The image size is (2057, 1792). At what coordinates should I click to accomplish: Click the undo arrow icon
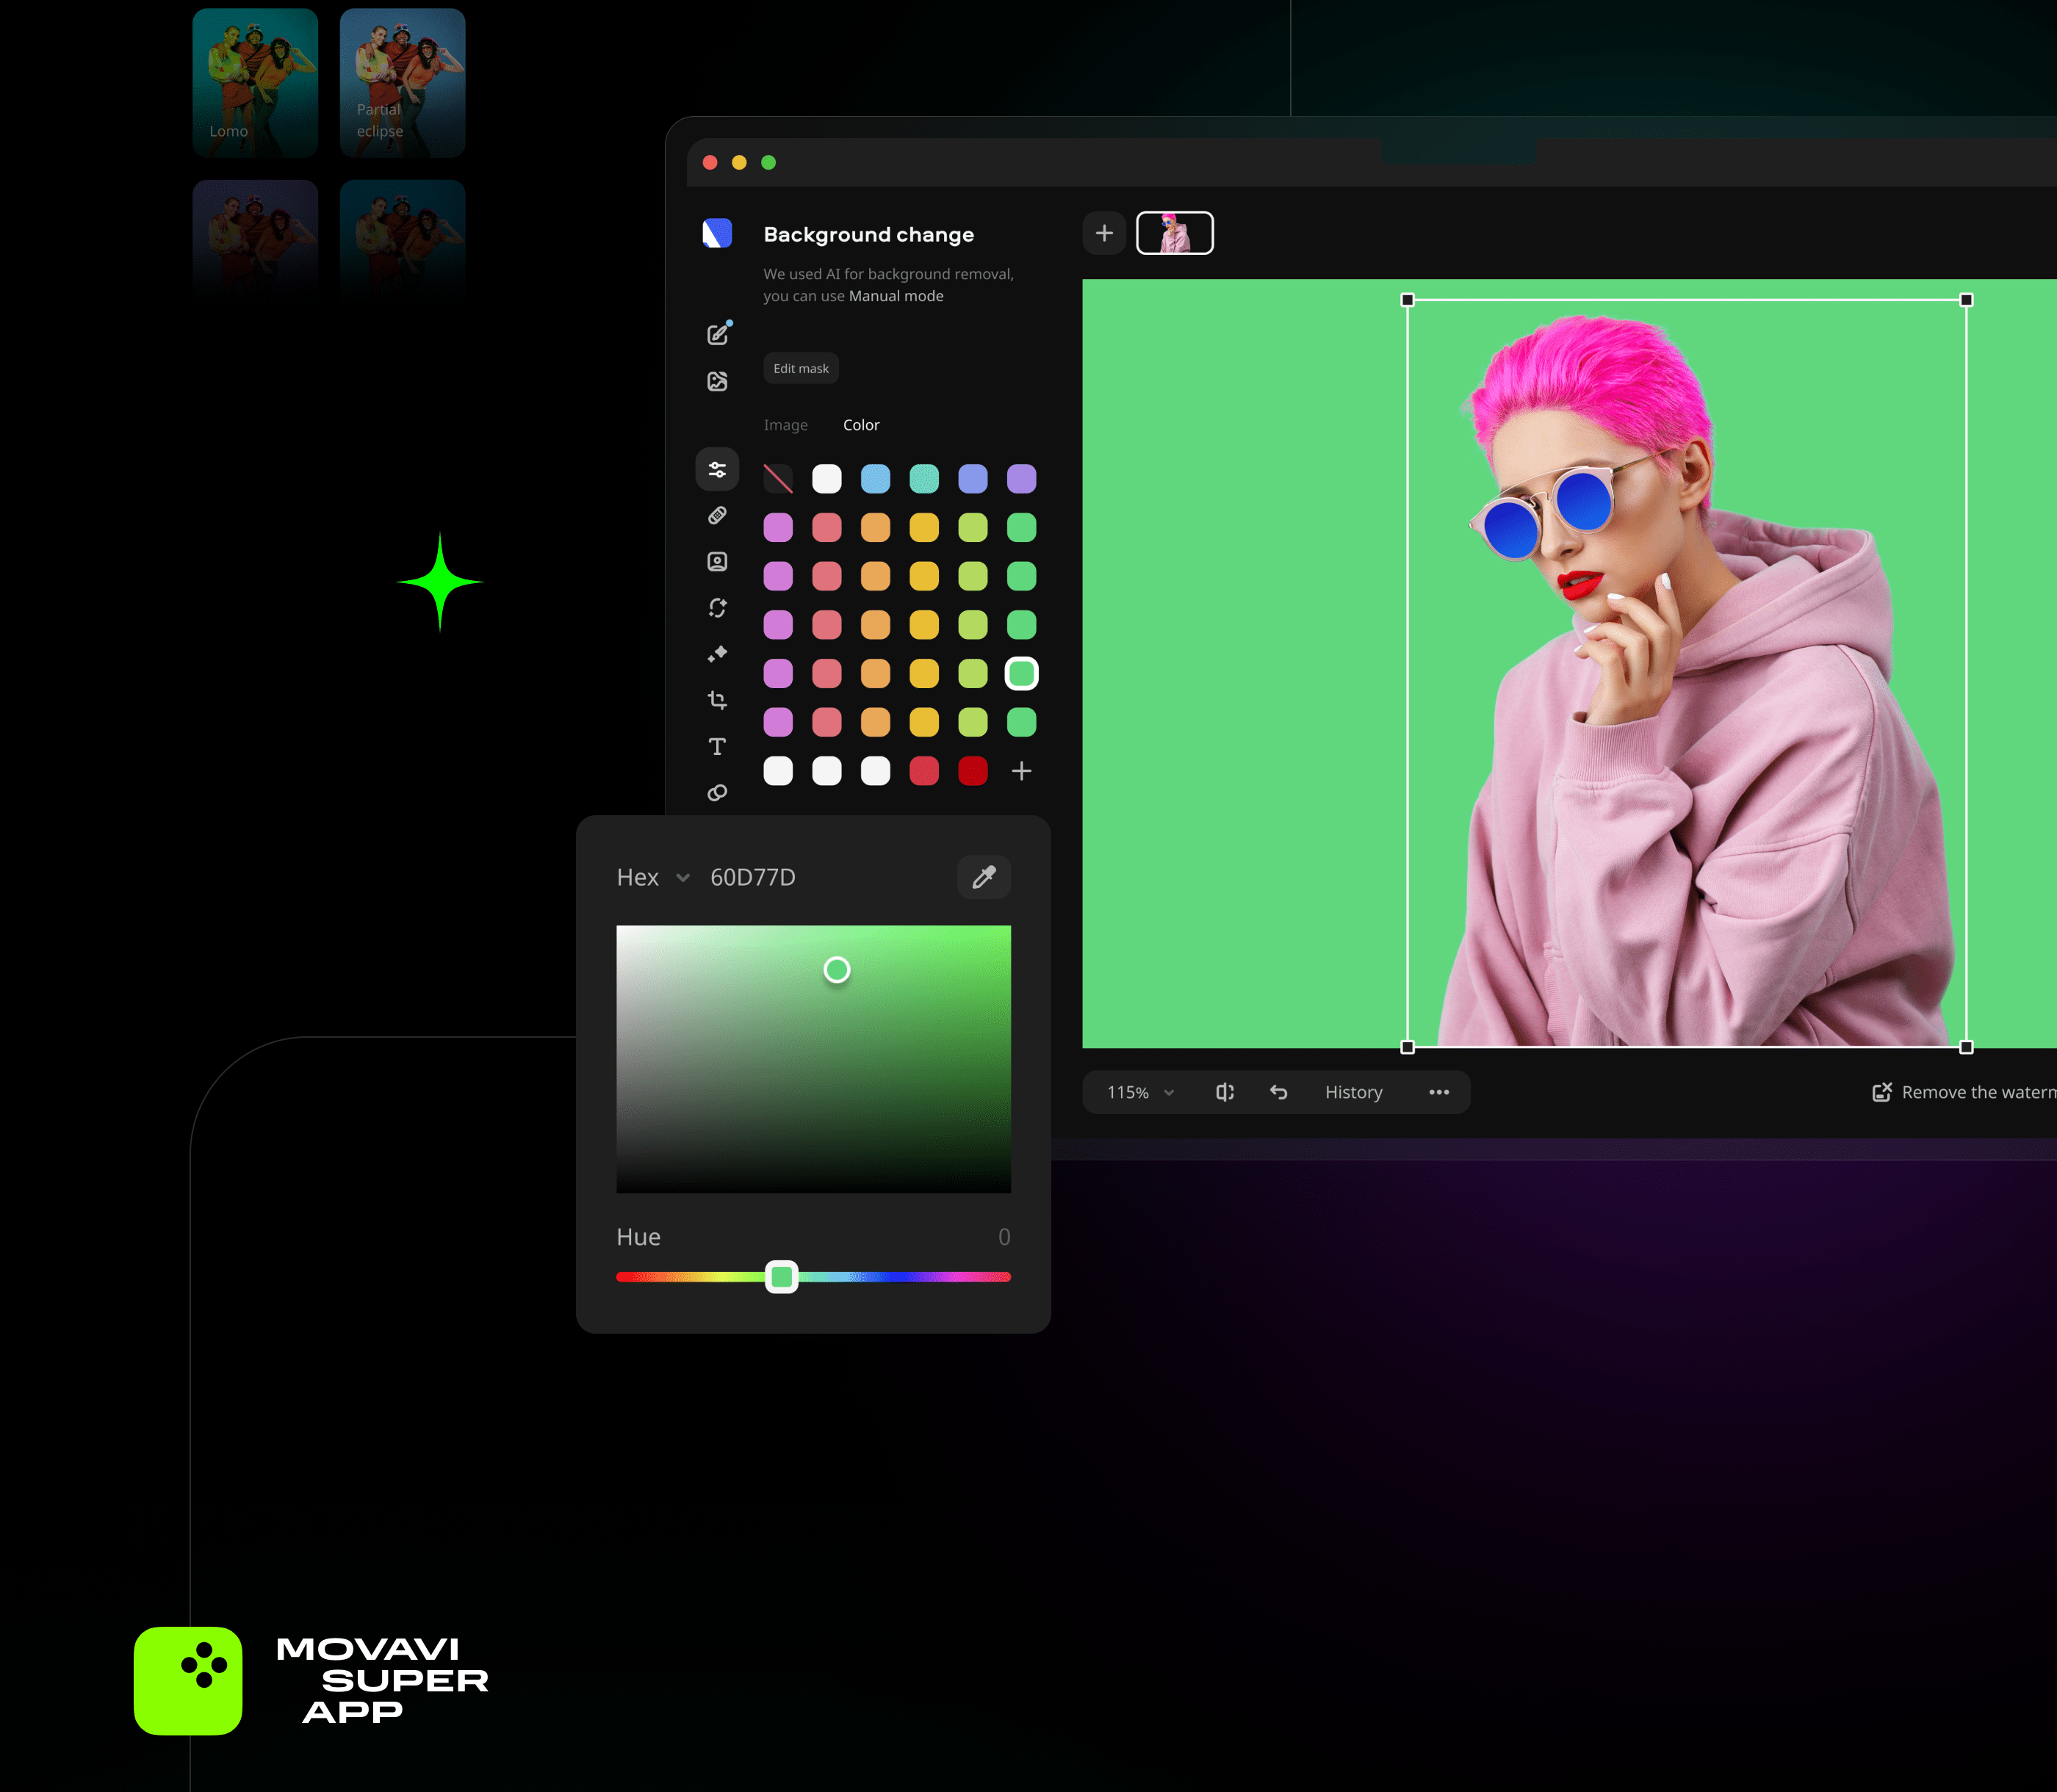coord(1278,1092)
